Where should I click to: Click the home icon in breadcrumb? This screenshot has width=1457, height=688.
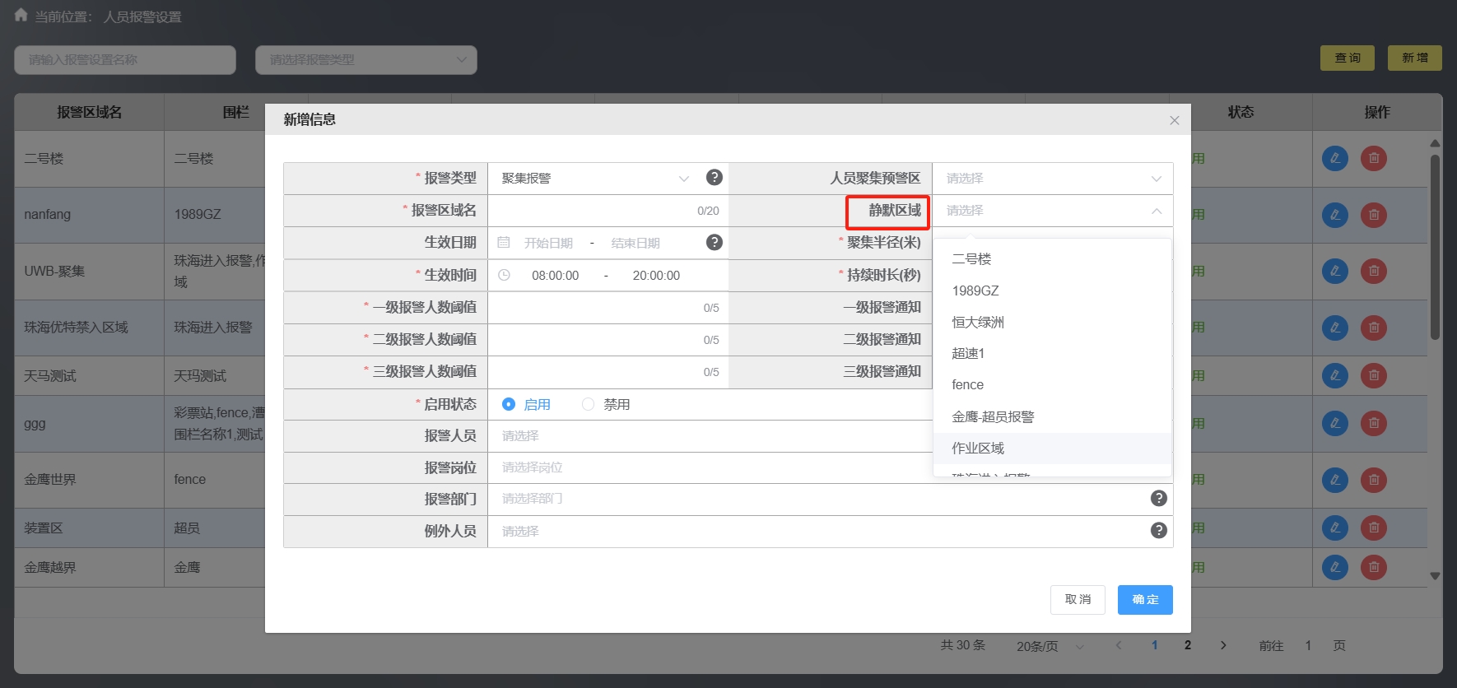point(21,16)
